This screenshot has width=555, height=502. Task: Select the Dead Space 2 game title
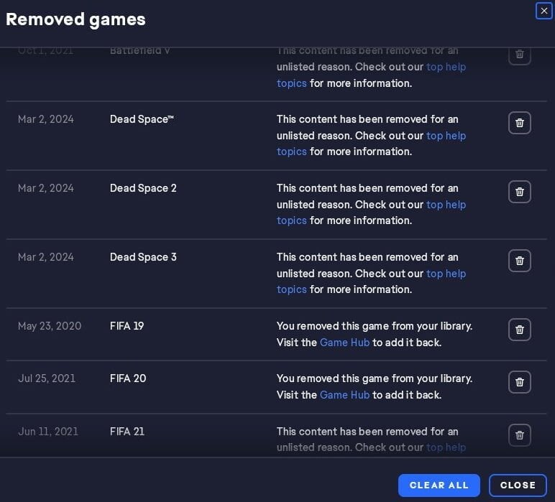(x=143, y=188)
